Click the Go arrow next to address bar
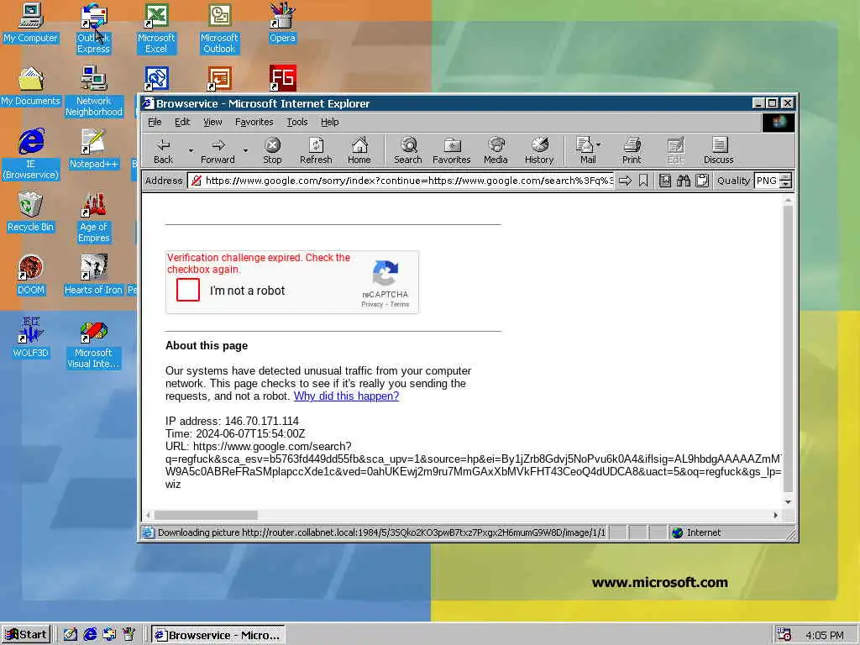 coord(625,181)
